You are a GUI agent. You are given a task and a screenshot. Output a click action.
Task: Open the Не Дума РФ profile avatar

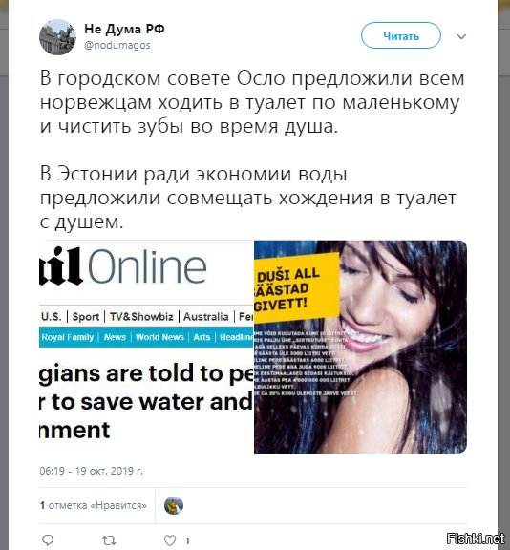point(57,37)
